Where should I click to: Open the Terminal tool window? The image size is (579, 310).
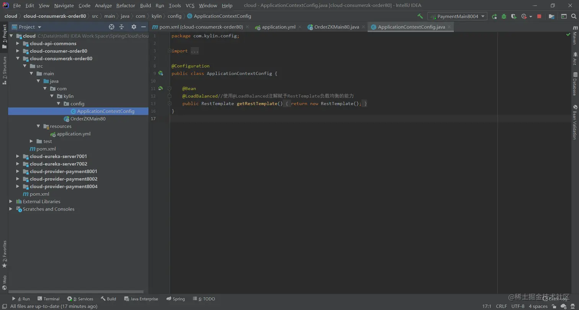[x=49, y=299]
